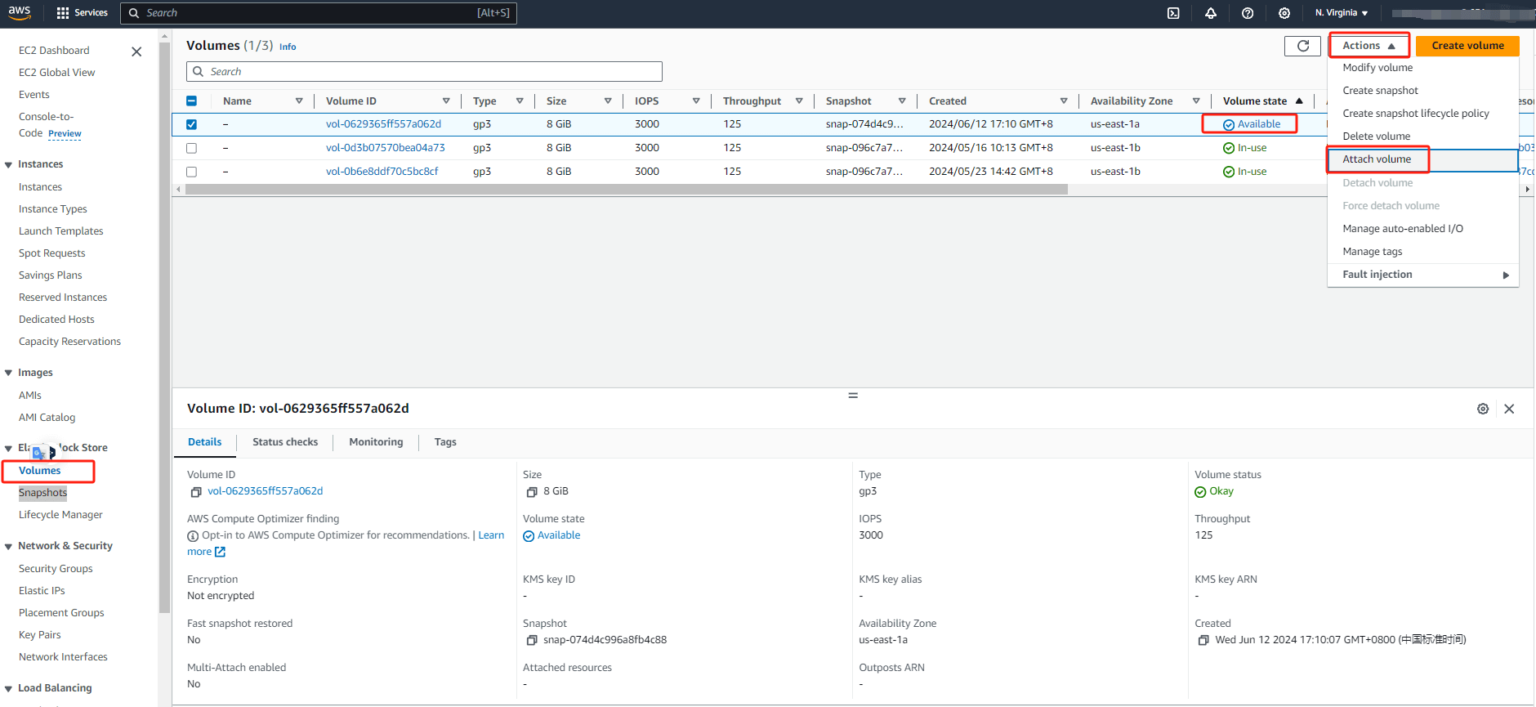Open Snapshots in the sidebar
The image size is (1536, 707).
tap(42, 493)
